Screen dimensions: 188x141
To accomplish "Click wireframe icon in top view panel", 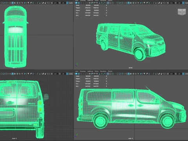I will pos(10,3).
